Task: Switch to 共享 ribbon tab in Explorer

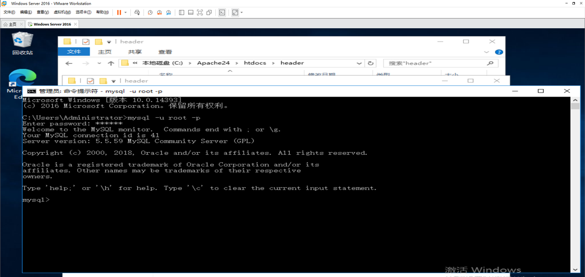Action: coord(135,52)
